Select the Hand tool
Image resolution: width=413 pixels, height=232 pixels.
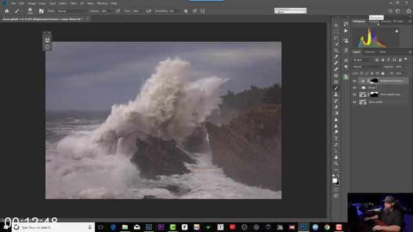(336, 157)
